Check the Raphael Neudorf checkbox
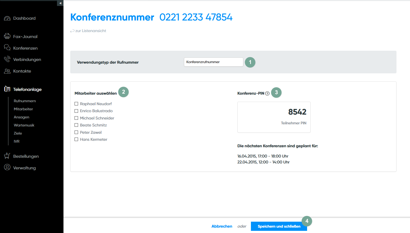This screenshot has width=410, height=233. 76,104
